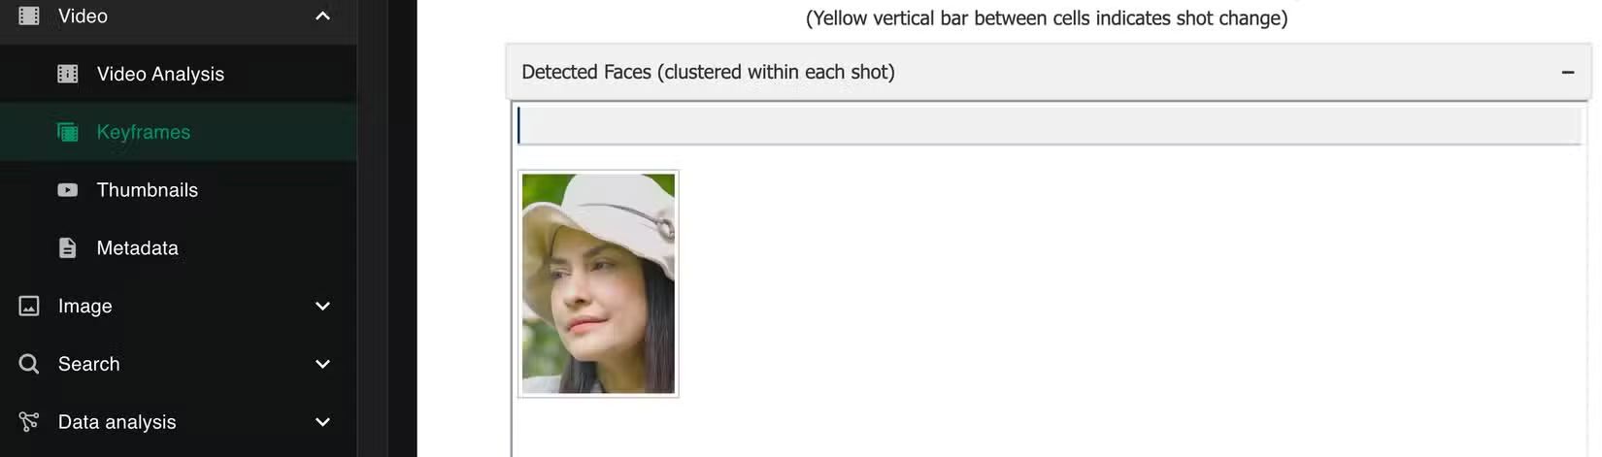Screen dimensions: 1602x457
Task: Click the Thumbnails play-button icon
Action: click(68, 190)
